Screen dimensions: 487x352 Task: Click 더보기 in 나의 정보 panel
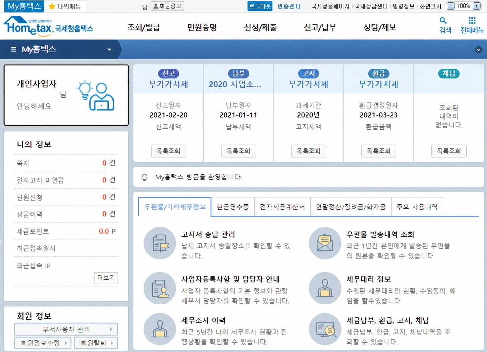pyautogui.click(x=106, y=278)
